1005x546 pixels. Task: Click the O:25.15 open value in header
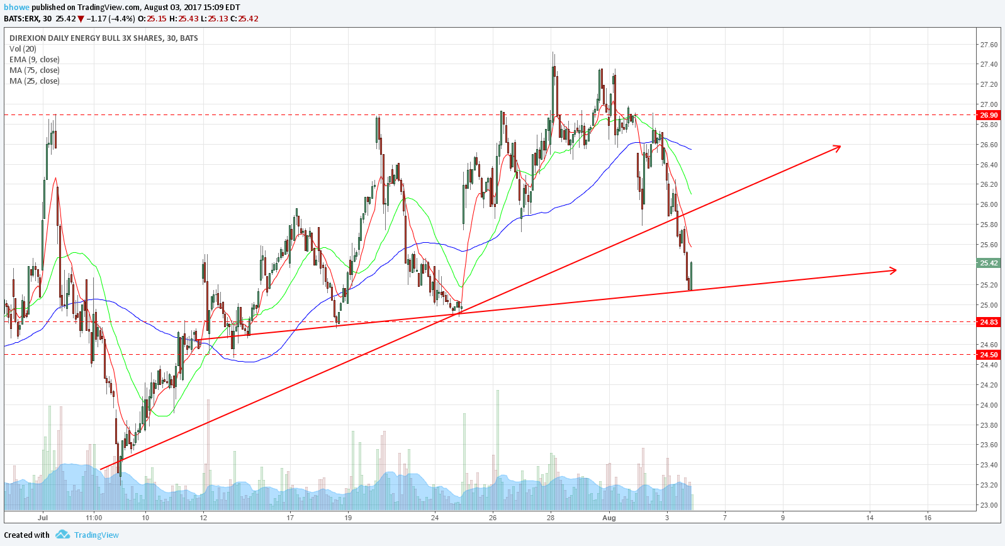point(152,19)
